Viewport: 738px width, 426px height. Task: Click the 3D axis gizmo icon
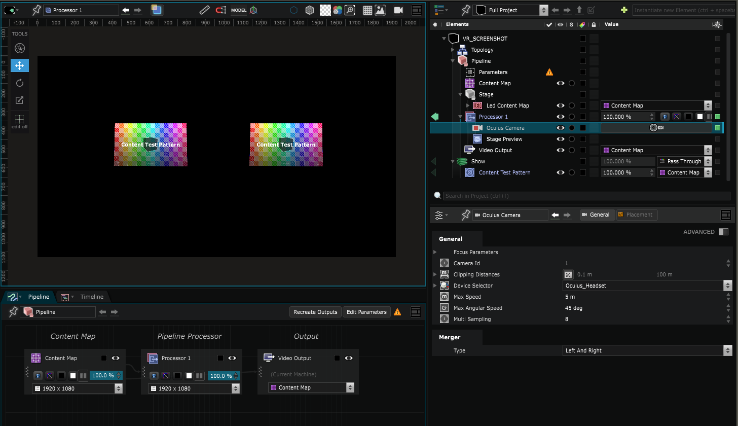coord(253,10)
